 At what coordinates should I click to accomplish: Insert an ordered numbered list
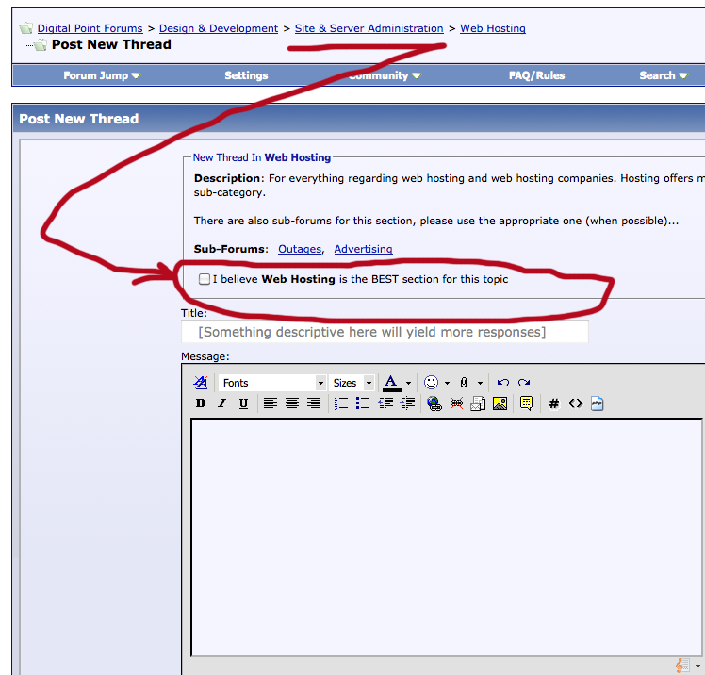click(341, 403)
